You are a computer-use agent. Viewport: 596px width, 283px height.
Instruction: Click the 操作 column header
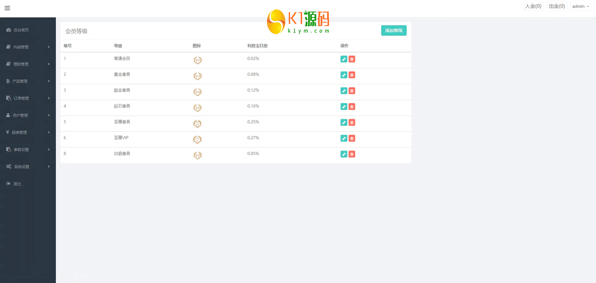click(345, 46)
